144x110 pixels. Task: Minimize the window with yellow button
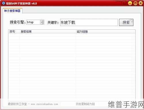click(x=130, y=3)
